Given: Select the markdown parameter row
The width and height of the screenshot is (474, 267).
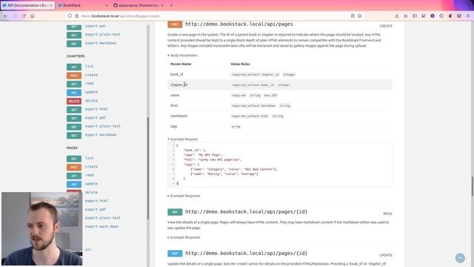Looking at the screenshot, I should (x=280, y=116).
